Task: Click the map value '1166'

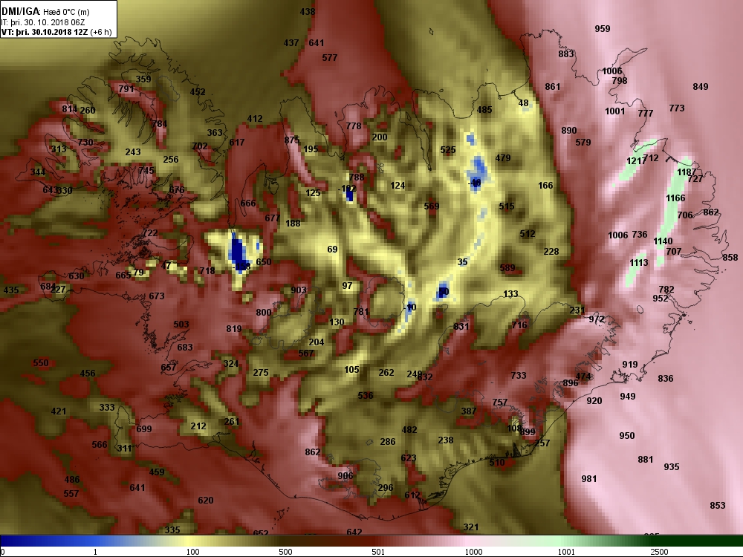Action: [675, 198]
